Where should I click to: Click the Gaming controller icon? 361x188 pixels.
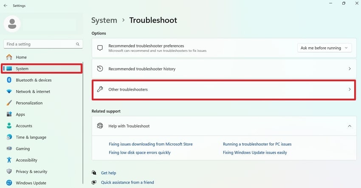click(x=9, y=148)
